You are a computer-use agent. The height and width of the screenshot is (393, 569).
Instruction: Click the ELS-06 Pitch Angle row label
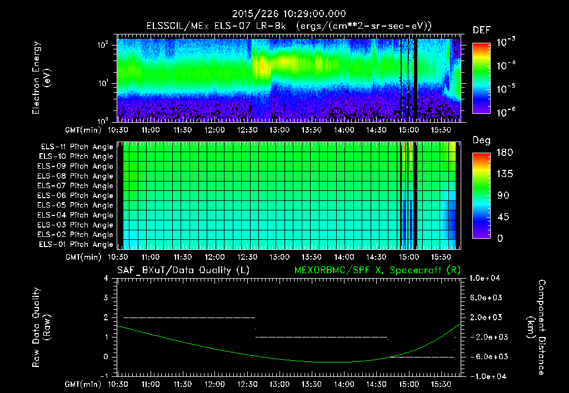coord(76,195)
